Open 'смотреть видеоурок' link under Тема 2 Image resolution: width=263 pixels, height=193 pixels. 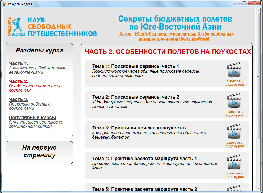tap(235, 113)
